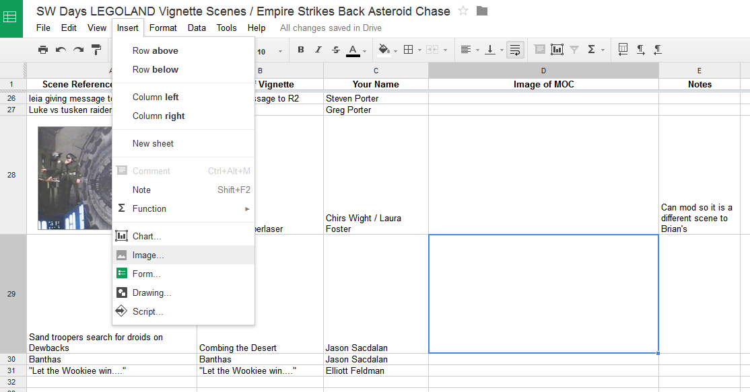
Task: Choose Row above from Insert menu
Action: [183, 50]
